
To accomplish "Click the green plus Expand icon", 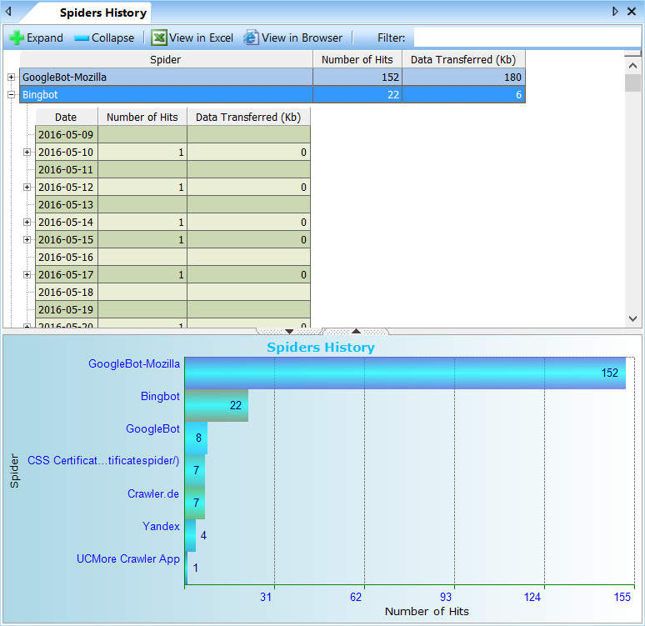I will (17, 38).
